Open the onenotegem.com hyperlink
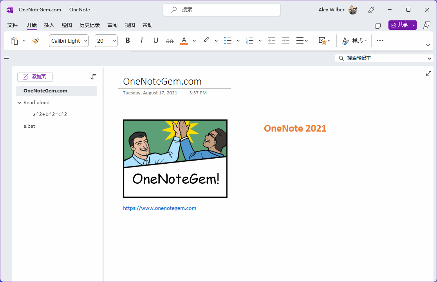Image resolution: width=437 pixels, height=282 pixels. [159, 208]
